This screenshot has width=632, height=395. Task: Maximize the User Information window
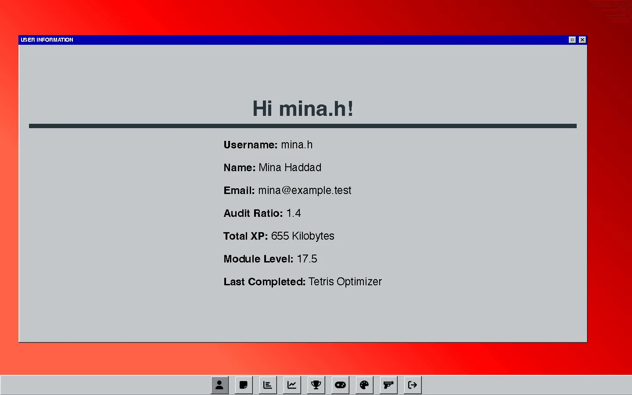572,39
